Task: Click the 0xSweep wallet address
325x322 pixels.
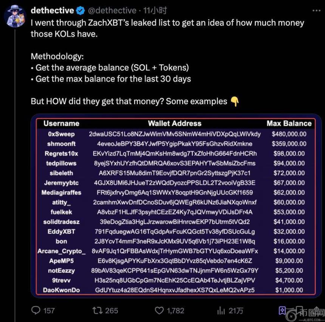Action: (x=175, y=134)
